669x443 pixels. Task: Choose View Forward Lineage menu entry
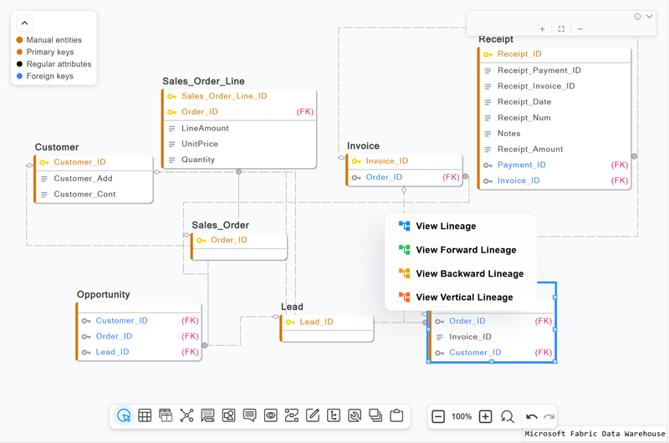(x=461, y=250)
